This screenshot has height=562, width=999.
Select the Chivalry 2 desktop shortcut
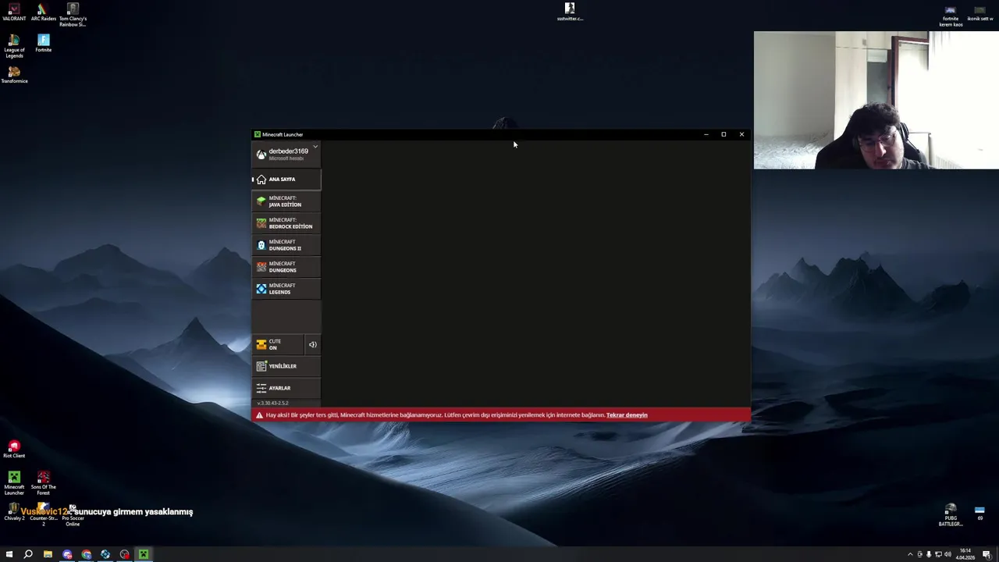click(x=14, y=511)
